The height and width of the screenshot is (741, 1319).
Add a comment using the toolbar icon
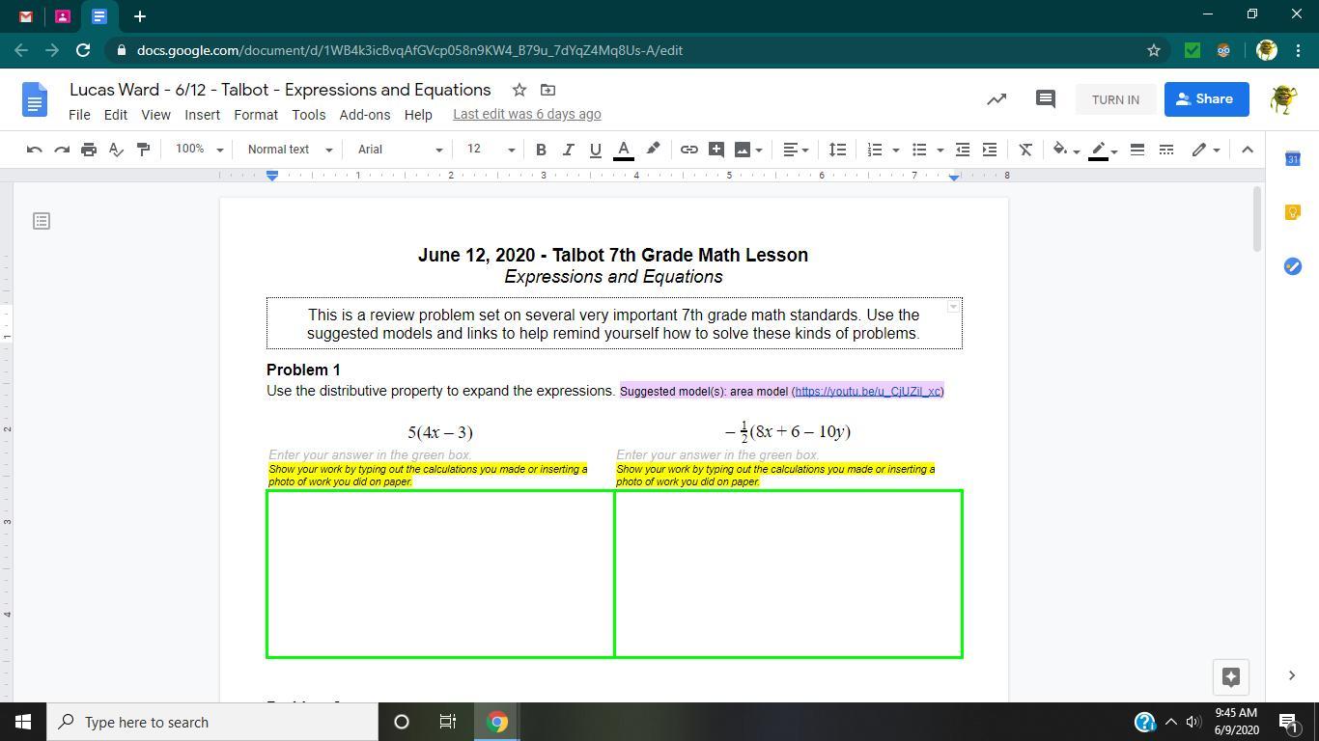[716, 150]
